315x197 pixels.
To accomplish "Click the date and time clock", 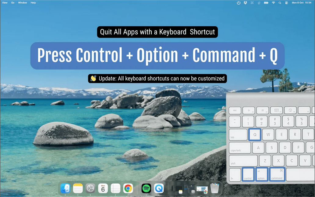I will (x=302, y=3).
